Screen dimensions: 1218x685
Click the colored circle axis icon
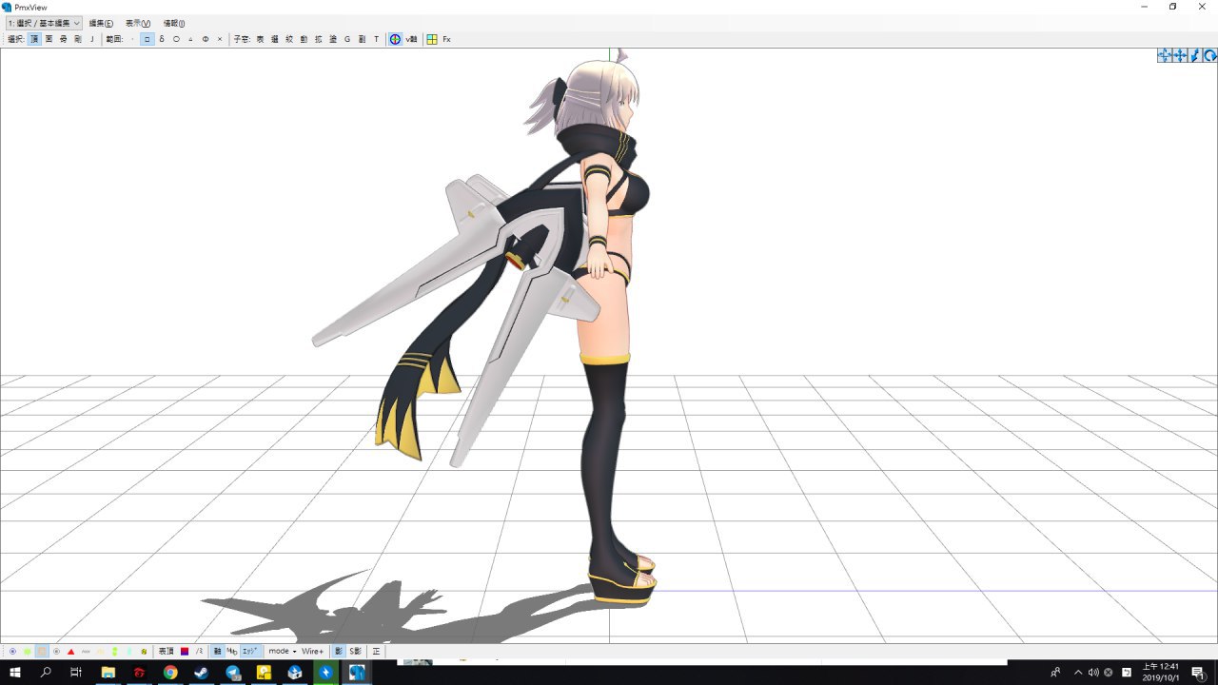pos(395,39)
